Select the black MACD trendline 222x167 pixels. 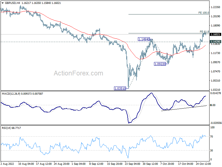184,108
